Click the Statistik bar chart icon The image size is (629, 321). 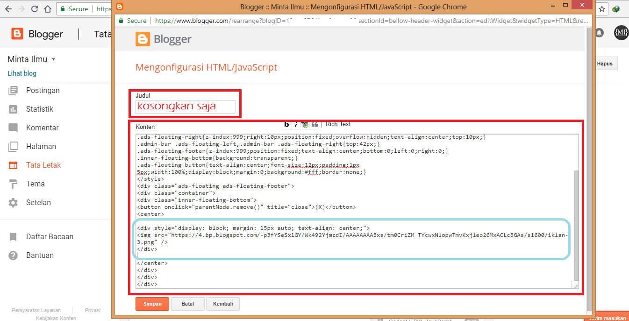(x=13, y=109)
